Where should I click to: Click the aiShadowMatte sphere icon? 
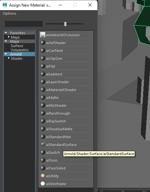click(42, 129)
